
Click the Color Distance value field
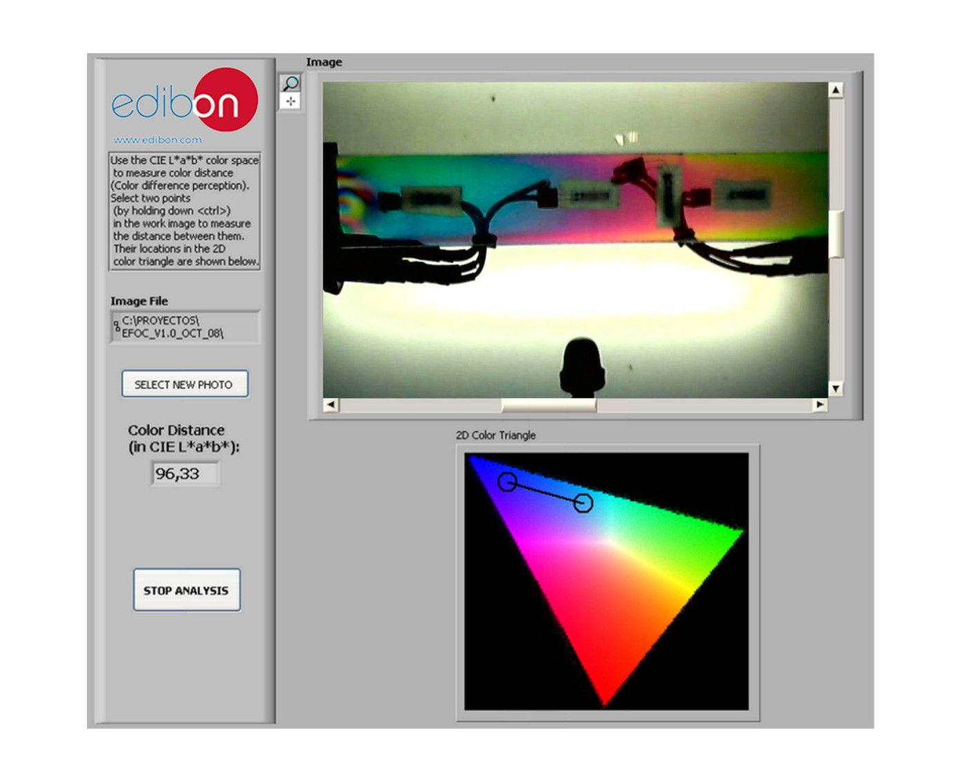pyautogui.click(x=185, y=474)
